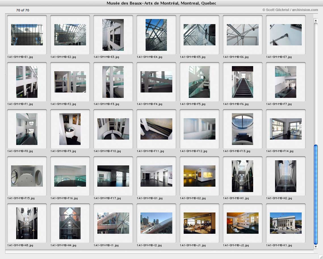
Task: Select thumbnail 1A1-SM-MB-F5.jpg
Action: pos(200,82)
